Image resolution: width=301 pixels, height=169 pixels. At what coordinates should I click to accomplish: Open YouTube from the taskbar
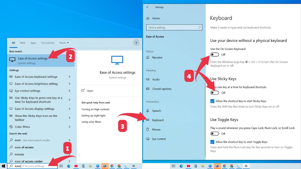pyautogui.click(x=76, y=166)
